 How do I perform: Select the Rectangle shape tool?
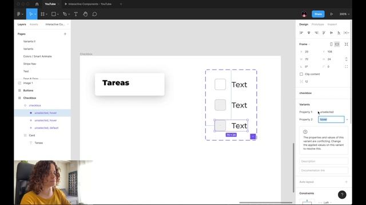click(53, 14)
